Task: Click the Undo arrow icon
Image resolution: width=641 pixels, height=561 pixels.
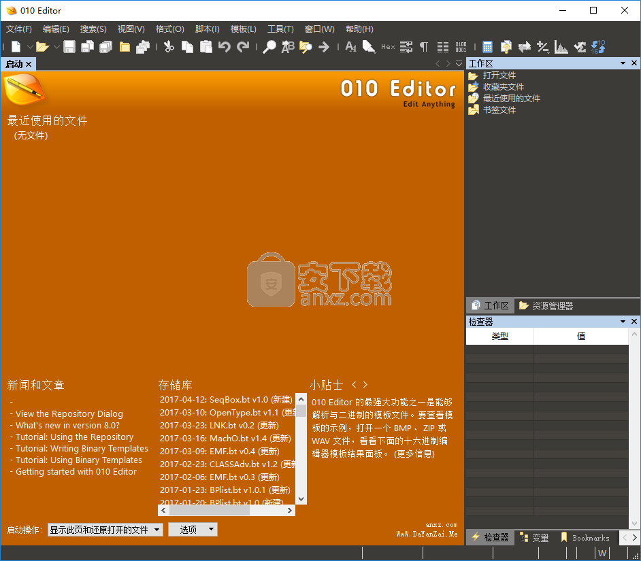Action: (x=224, y=47)
